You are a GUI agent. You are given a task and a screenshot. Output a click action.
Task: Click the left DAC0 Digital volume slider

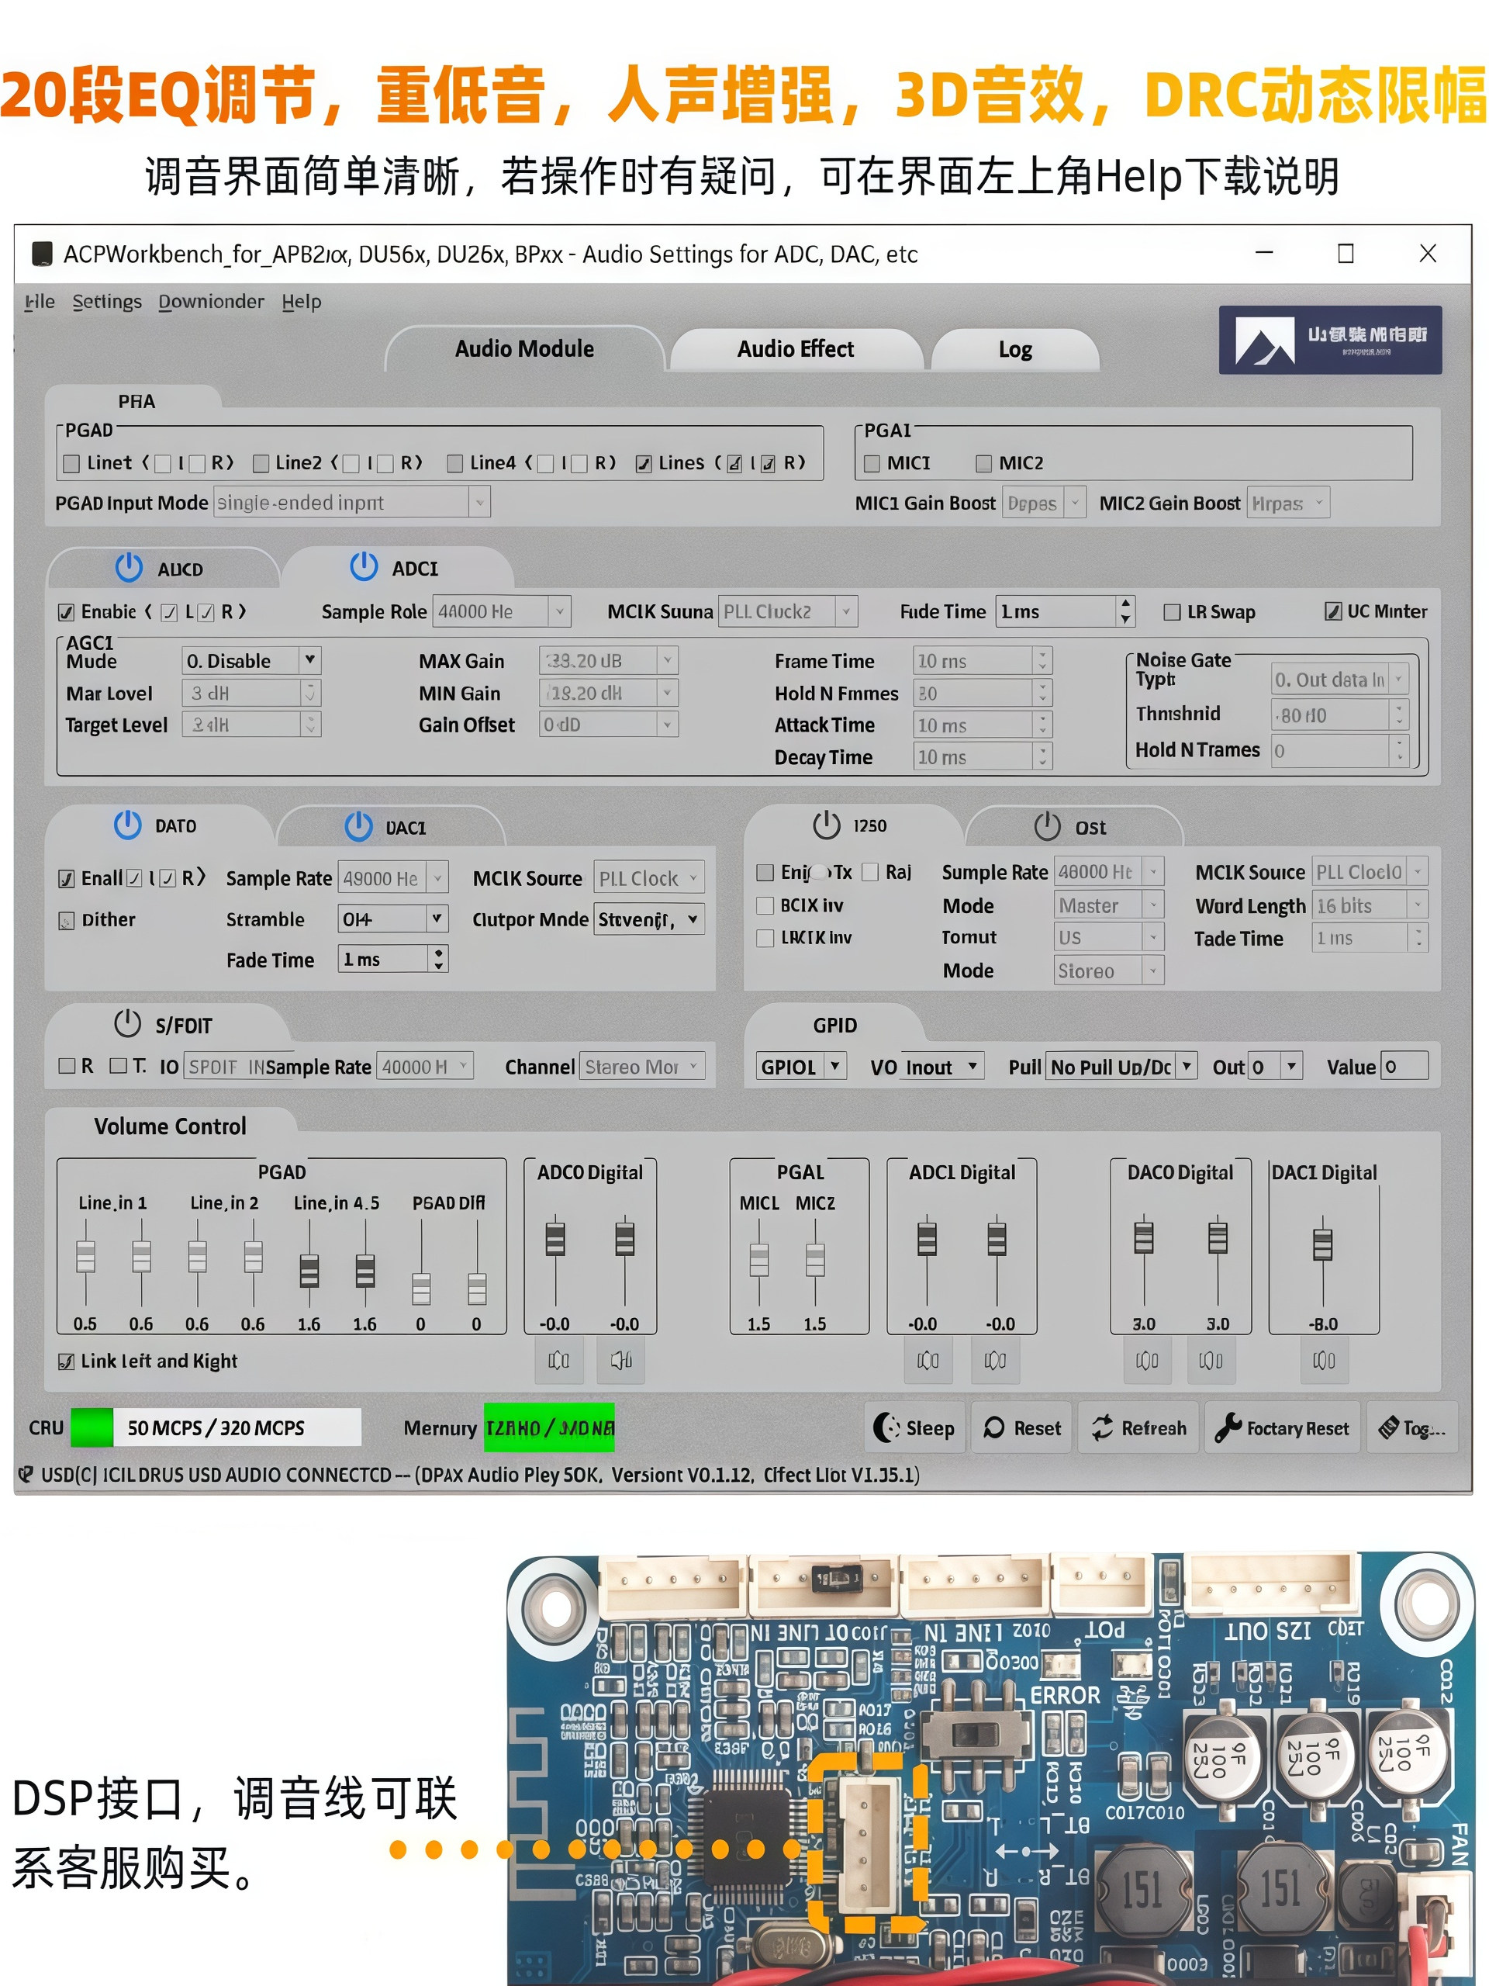(1143, 1237)
